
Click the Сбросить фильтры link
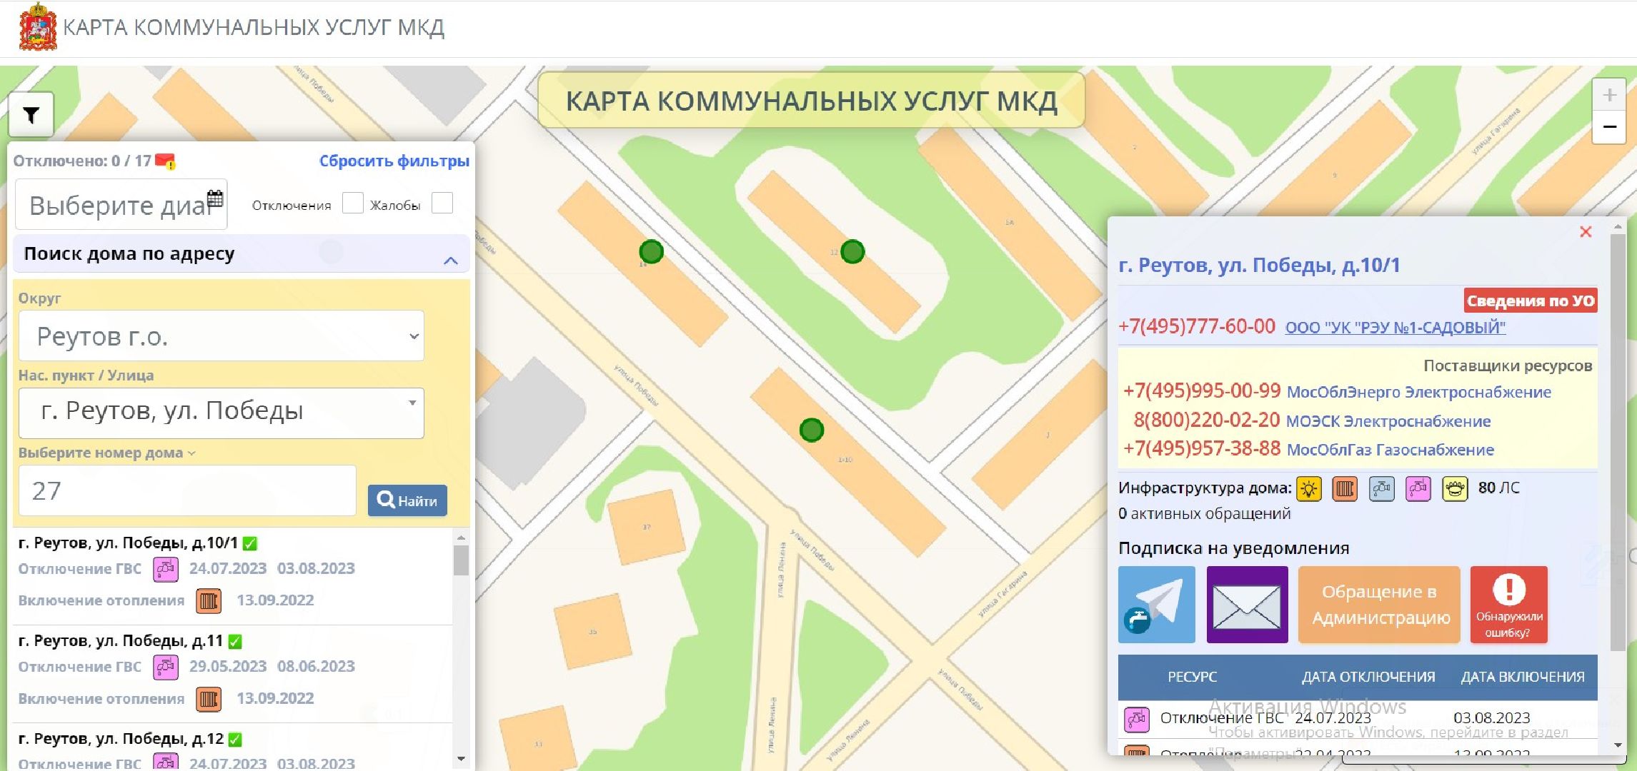(394, 161)
